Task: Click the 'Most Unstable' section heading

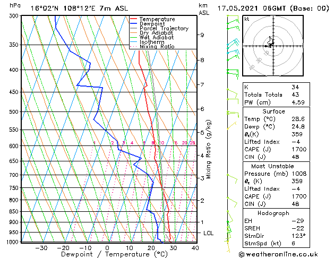Action: 272,166
